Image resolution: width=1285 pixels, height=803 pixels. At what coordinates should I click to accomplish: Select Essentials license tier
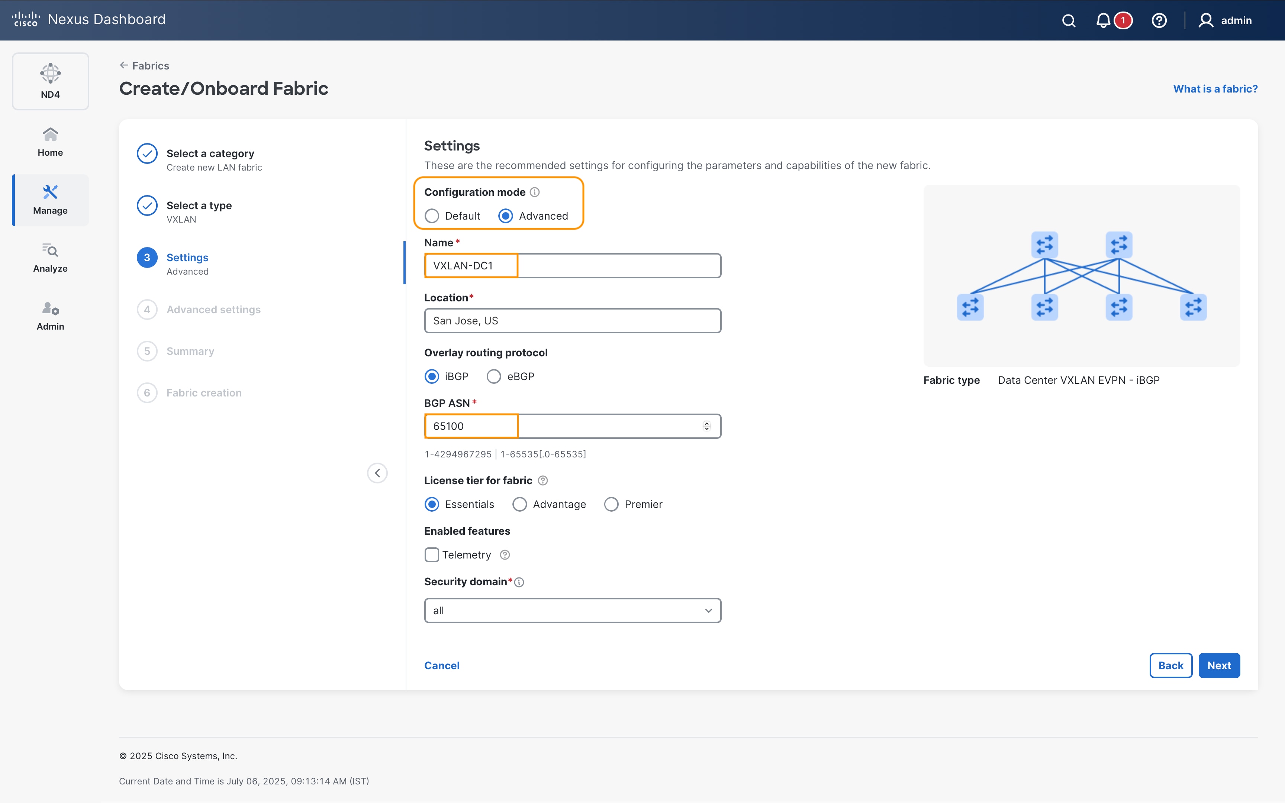click(432, 504)
